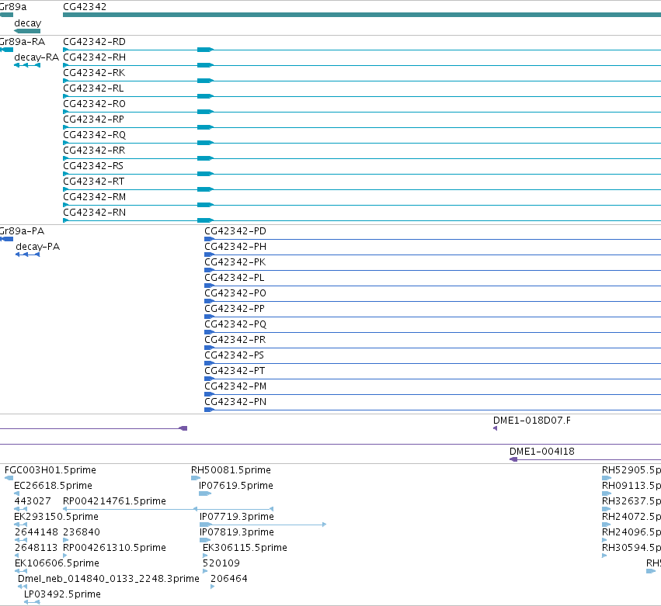The height and width of the screenshot is (606, 661).
Task: Select transcript CG42342-RH
Action: (94, 57)
